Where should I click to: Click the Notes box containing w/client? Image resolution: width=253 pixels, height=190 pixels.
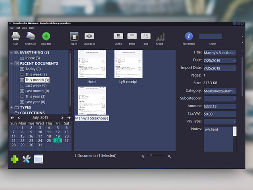pyautogui.click(x=218, y=139)
